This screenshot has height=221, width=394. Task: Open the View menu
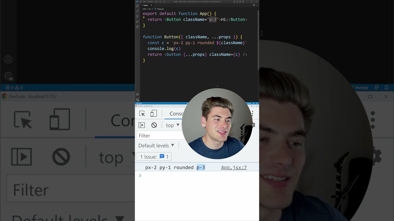(x=156, y=2)
